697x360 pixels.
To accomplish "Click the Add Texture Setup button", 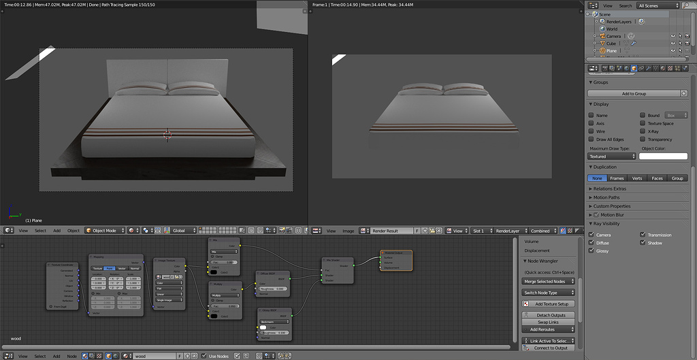I will pos(548,304).
